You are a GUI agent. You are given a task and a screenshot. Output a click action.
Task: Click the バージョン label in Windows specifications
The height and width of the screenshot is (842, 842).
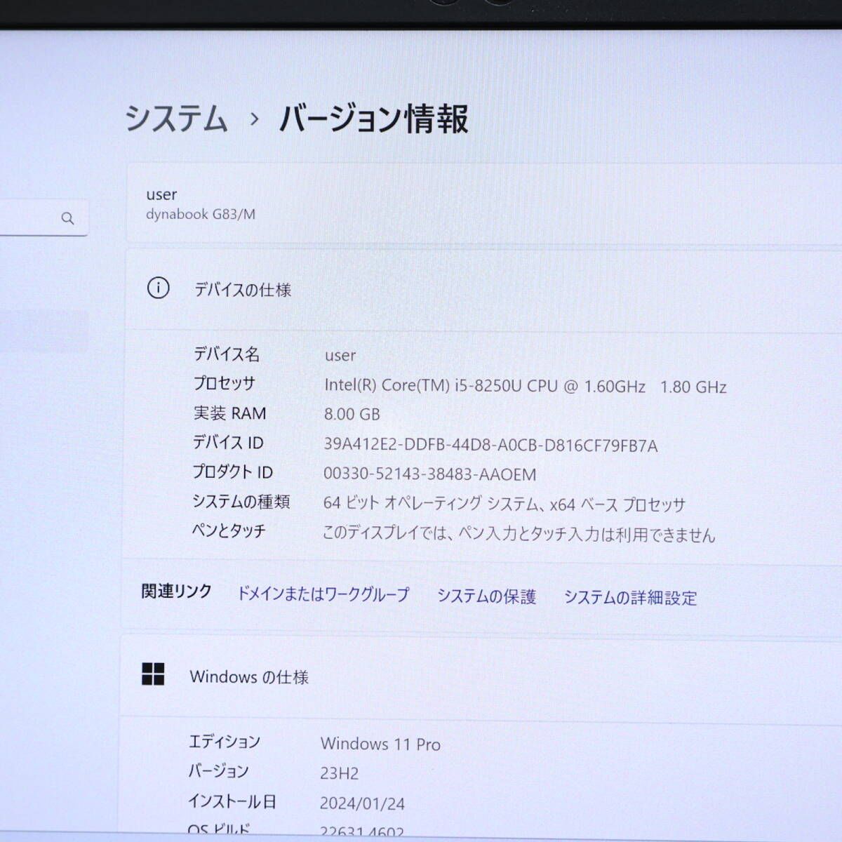pyautogui.click(x=219, y=771)
